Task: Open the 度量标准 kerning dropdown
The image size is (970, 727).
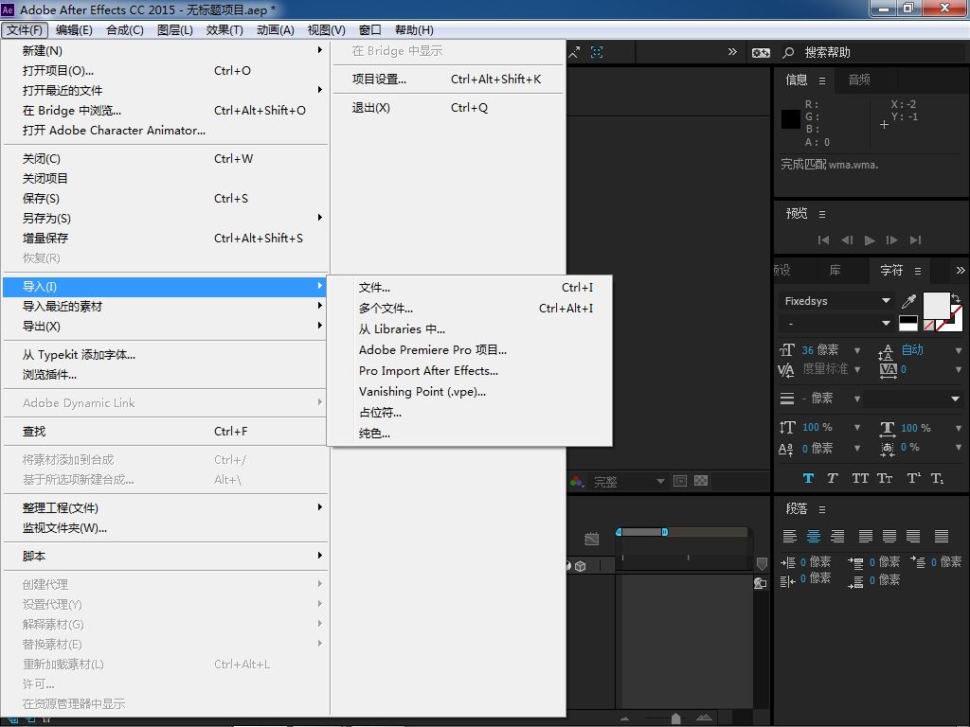Action: point(856,370)
